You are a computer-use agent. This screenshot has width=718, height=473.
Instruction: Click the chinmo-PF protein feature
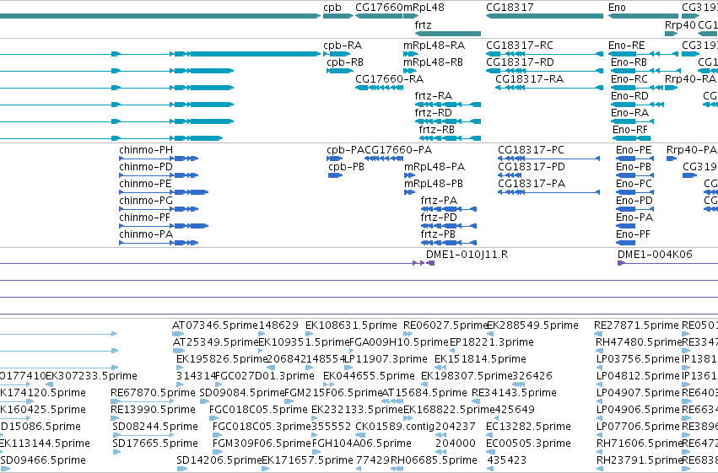coord(164,226)
